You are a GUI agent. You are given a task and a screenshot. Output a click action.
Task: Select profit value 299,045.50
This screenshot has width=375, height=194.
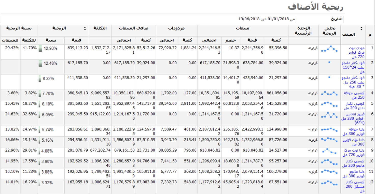click(x=78, y=114)
